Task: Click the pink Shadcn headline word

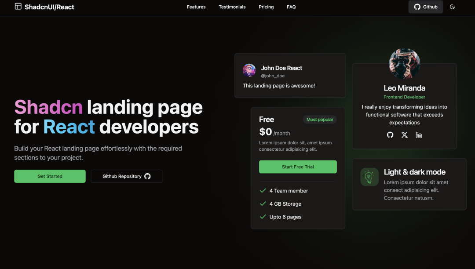Action: [x=48, y=107]
